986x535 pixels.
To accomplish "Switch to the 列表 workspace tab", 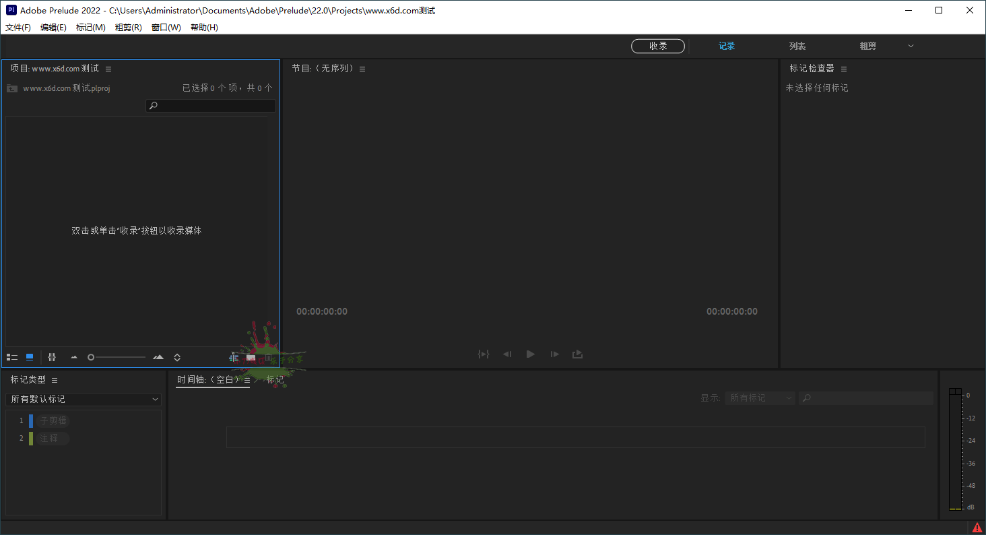I will pos(797,46).
